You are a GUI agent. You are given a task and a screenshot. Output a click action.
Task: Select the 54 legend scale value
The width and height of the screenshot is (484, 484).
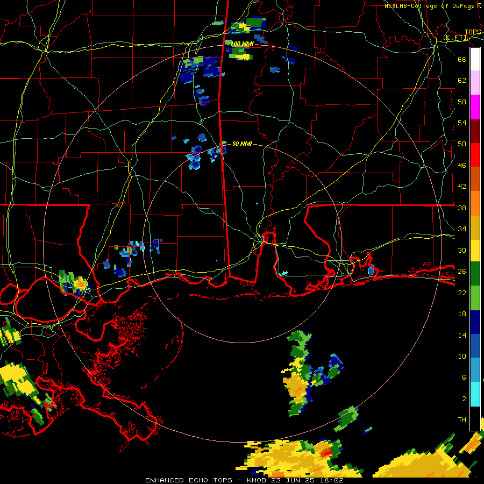[x=462, y=123]
